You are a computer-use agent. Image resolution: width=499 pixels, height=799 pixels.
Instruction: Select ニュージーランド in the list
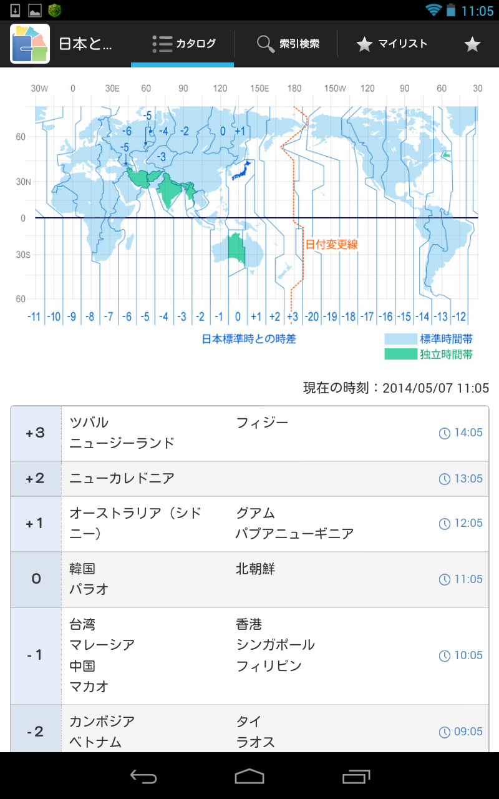[122, 443]
